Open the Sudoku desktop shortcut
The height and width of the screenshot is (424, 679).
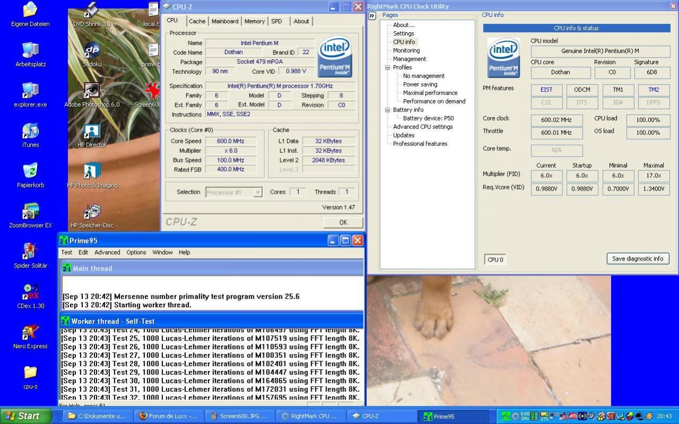click(x=92, y=54)
